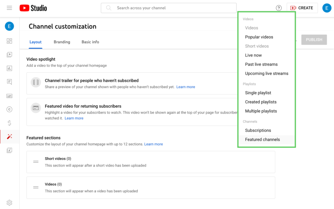Open Comments from the left sidebar
The height and width of the screenshot is (209, 334).
(x=9, y=82)
